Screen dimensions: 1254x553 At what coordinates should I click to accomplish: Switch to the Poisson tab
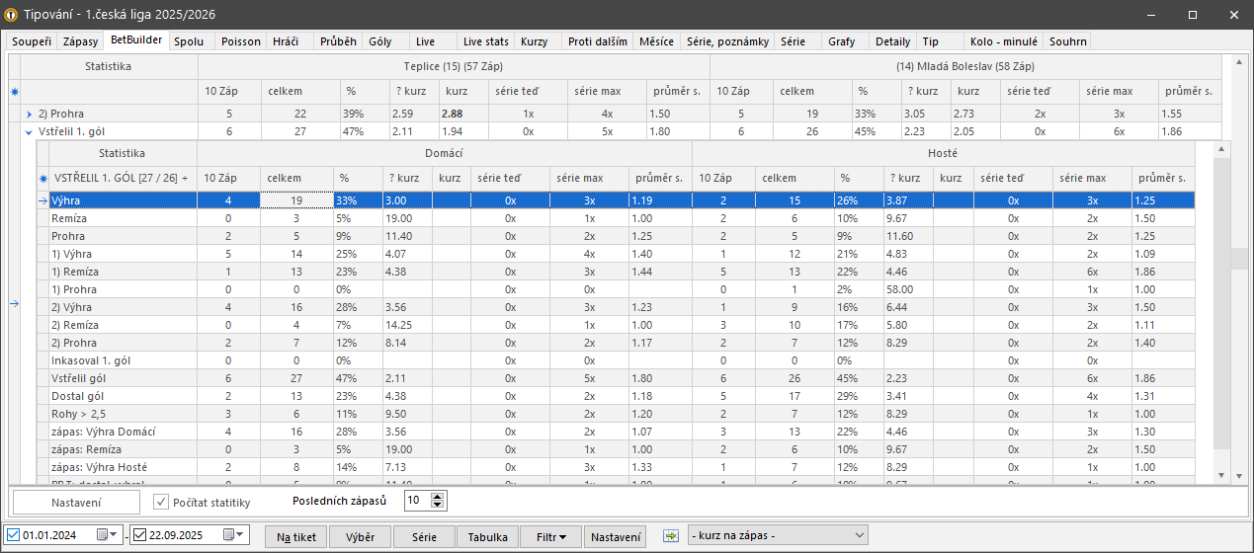tap(241, 41)
